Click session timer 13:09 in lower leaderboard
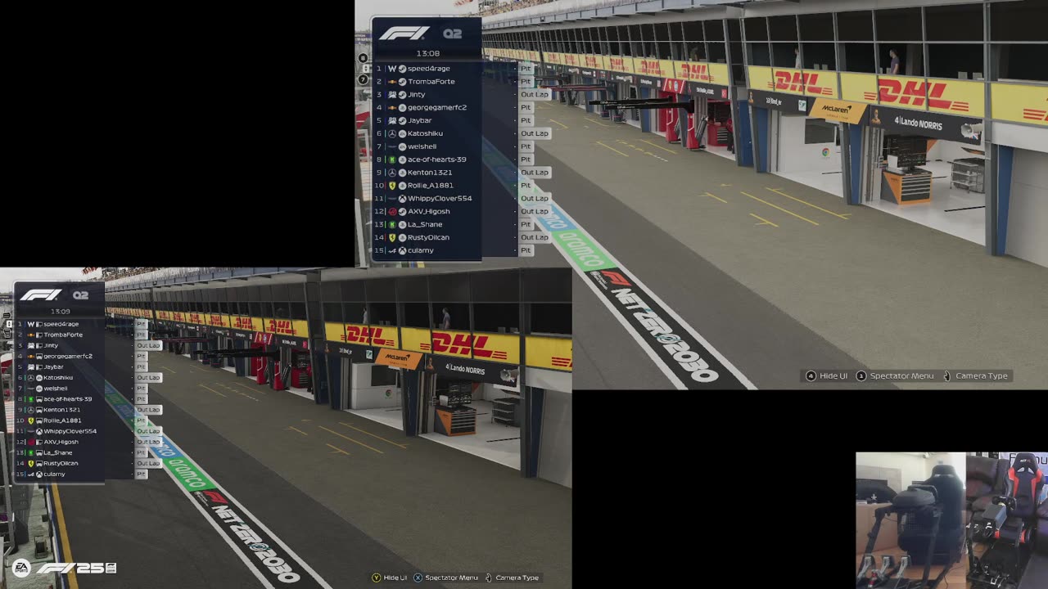The width and height of the screenshot is (1048, 589). pyautogui.click(x=61, y=312)
